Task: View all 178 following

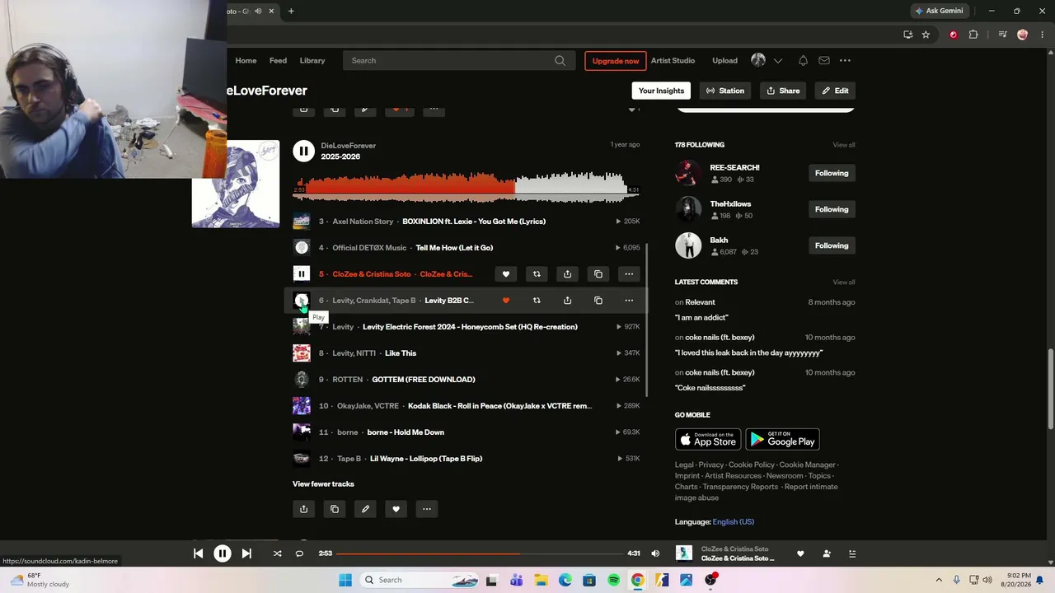Action: coord(844,145)
